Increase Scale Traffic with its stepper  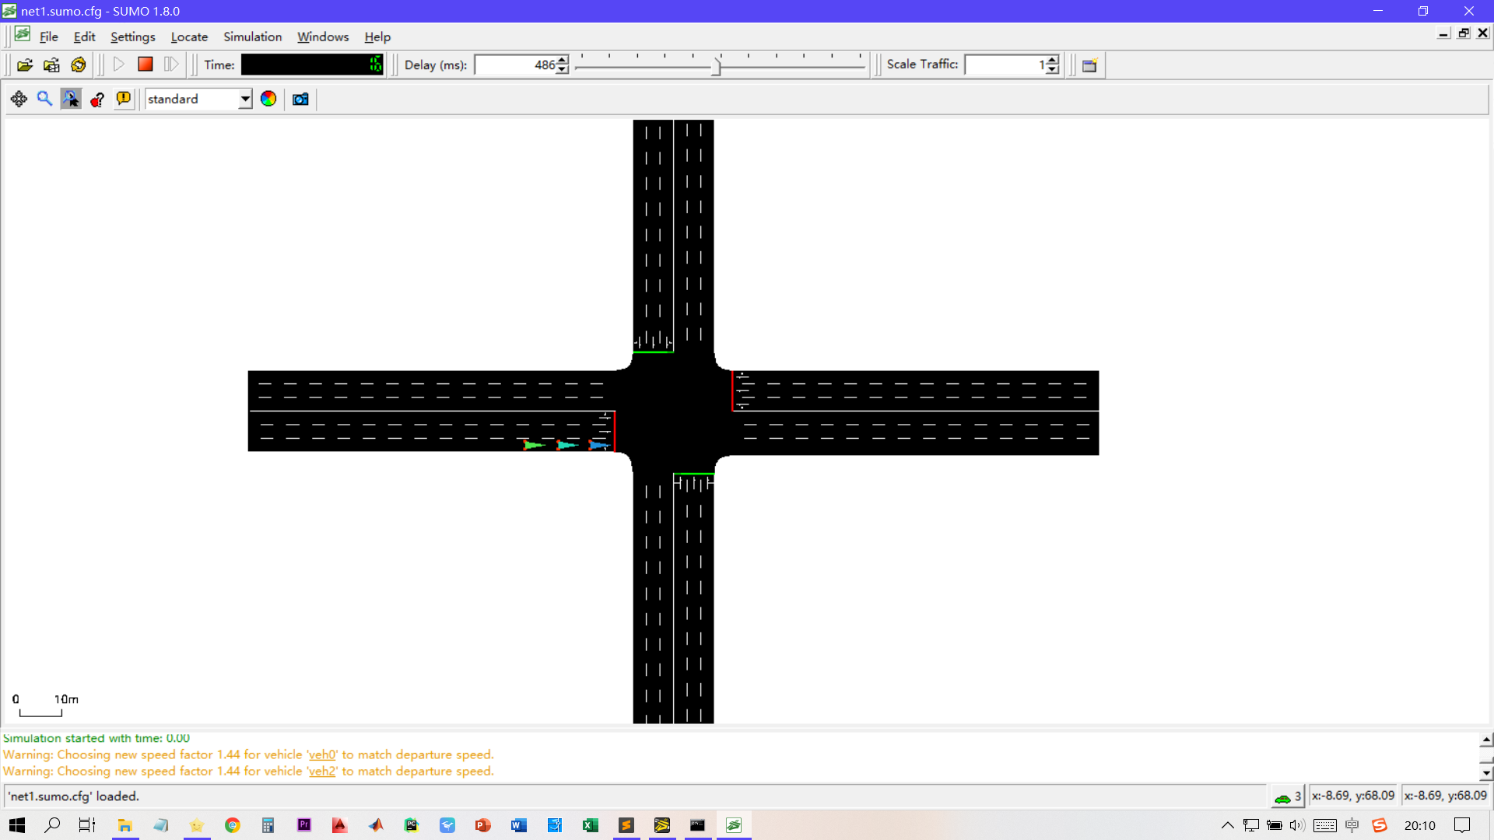tap(1050, 60)
